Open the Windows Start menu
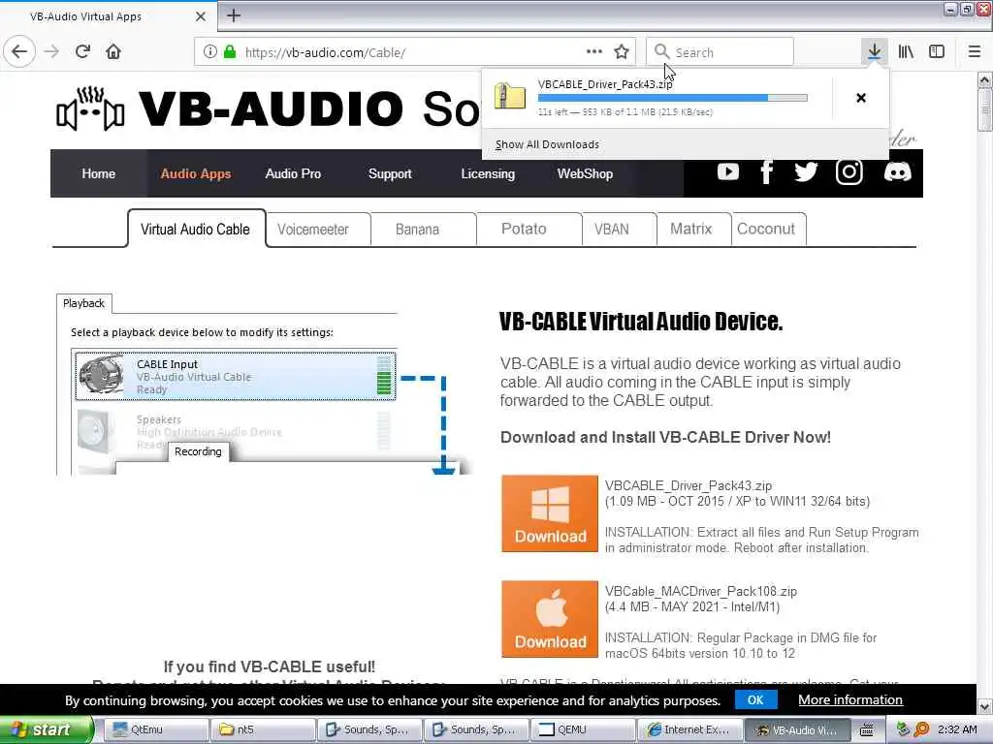The image size is (993, 744). click(46, 729)
